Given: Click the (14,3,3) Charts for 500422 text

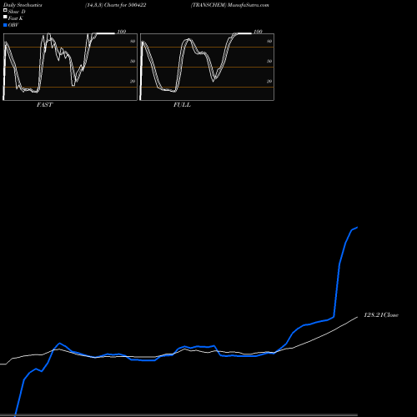Looking at the screenshot, I should click(116, 5).
